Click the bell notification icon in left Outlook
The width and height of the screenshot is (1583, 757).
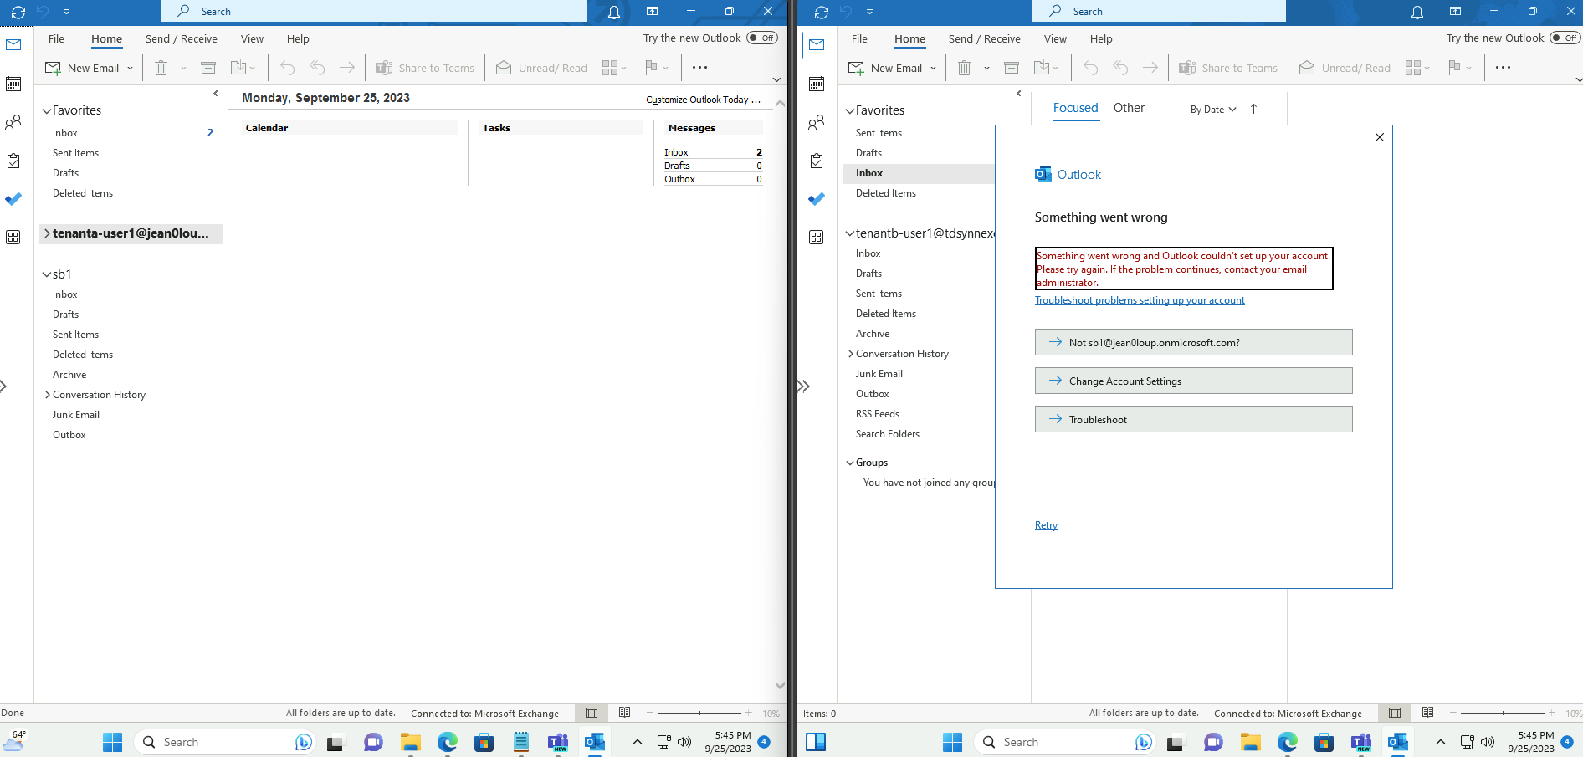pyautogui.click(x=614, y=12)
